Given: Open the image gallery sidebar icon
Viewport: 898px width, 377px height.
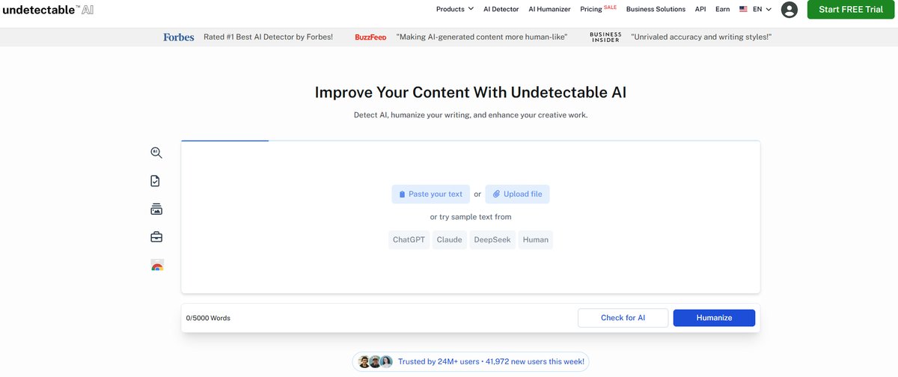Looking at the screenshot, I should (156, 209).
